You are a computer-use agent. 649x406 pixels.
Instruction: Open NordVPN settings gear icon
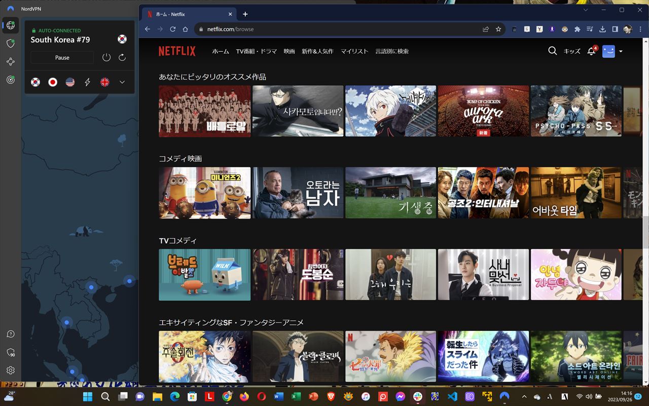pos(11,370)
